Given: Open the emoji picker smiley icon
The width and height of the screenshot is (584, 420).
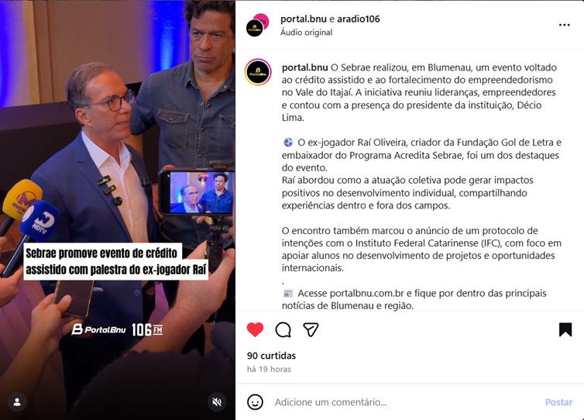Looking at the screenshot, I should click(255, 402).
